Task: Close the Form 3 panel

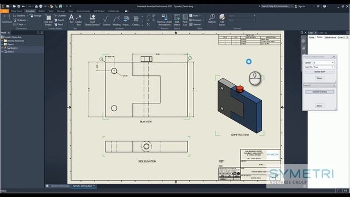Action: (x=334, y=85)
